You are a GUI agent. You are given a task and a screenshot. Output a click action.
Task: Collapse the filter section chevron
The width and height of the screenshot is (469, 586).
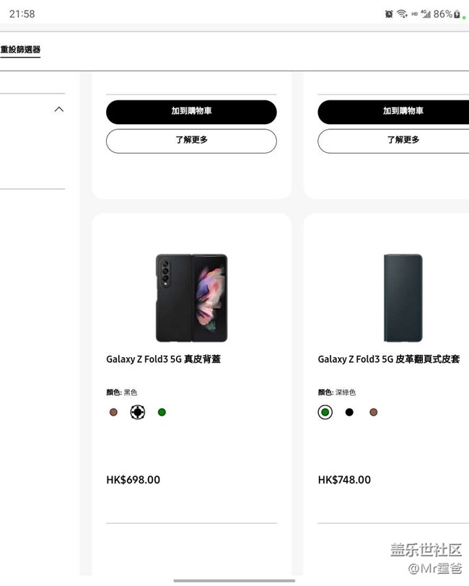(x=59, y=110)
